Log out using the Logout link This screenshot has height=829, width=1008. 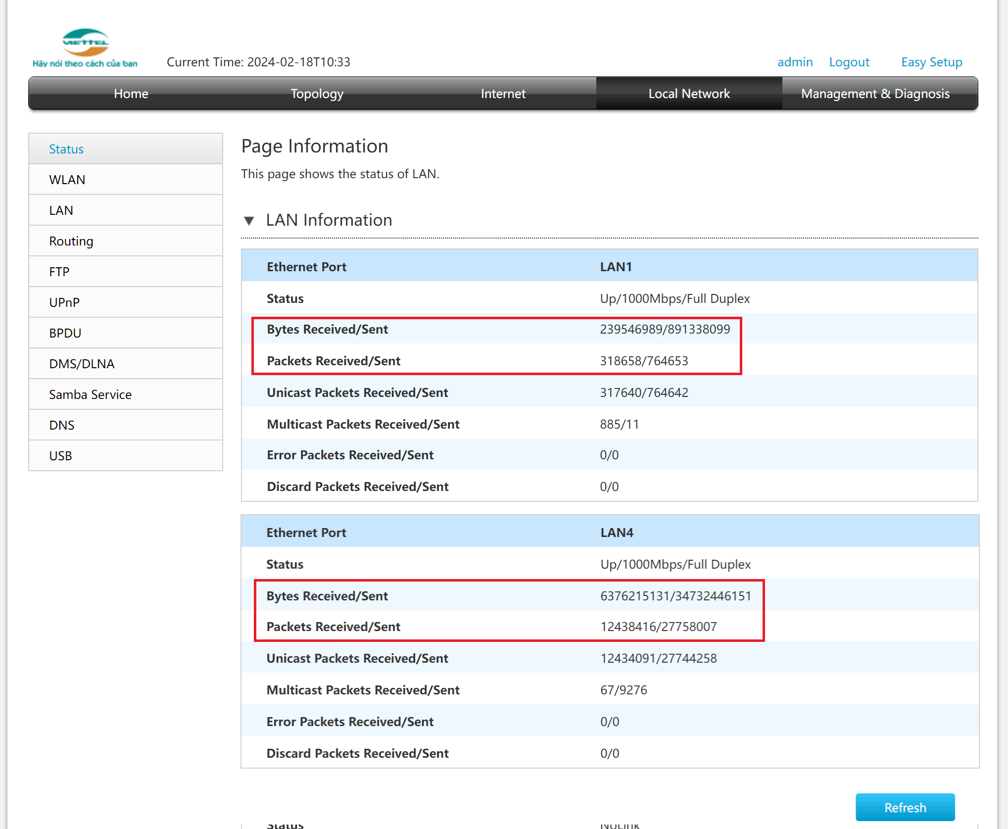[849, 62]
